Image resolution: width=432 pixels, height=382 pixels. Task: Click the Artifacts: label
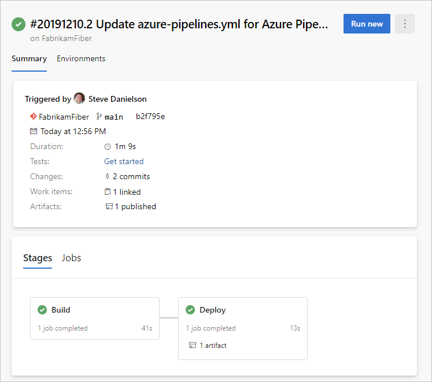46,206
